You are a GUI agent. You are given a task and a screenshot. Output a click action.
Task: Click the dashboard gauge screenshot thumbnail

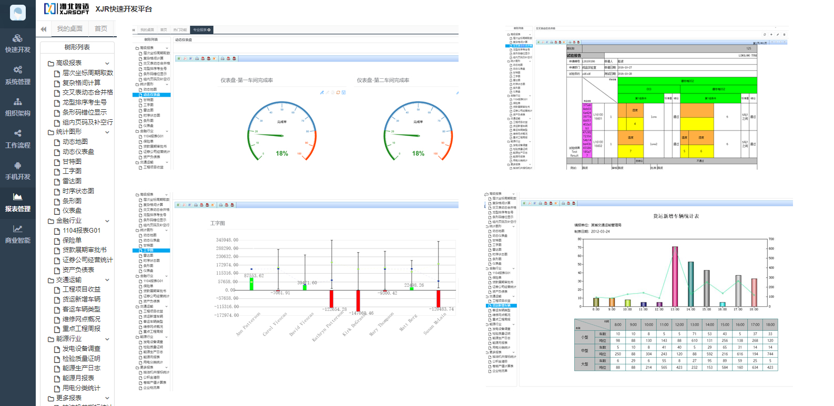tap(294, 100)
